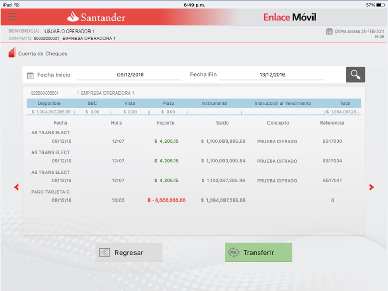Click the red Cuenta de Cheques icon
Image resolution: width=388 pixels, height=291 pixels.
(x=12, y=52)
